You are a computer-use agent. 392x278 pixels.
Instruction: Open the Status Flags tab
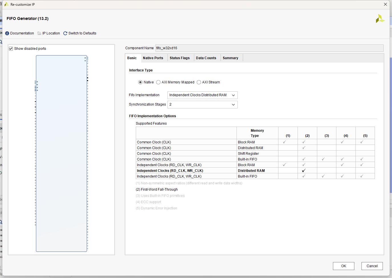point(179,58)
